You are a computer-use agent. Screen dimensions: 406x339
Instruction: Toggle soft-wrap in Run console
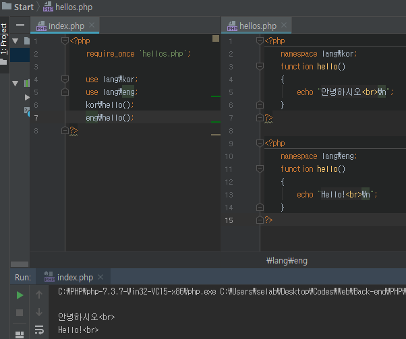(39, 330)
